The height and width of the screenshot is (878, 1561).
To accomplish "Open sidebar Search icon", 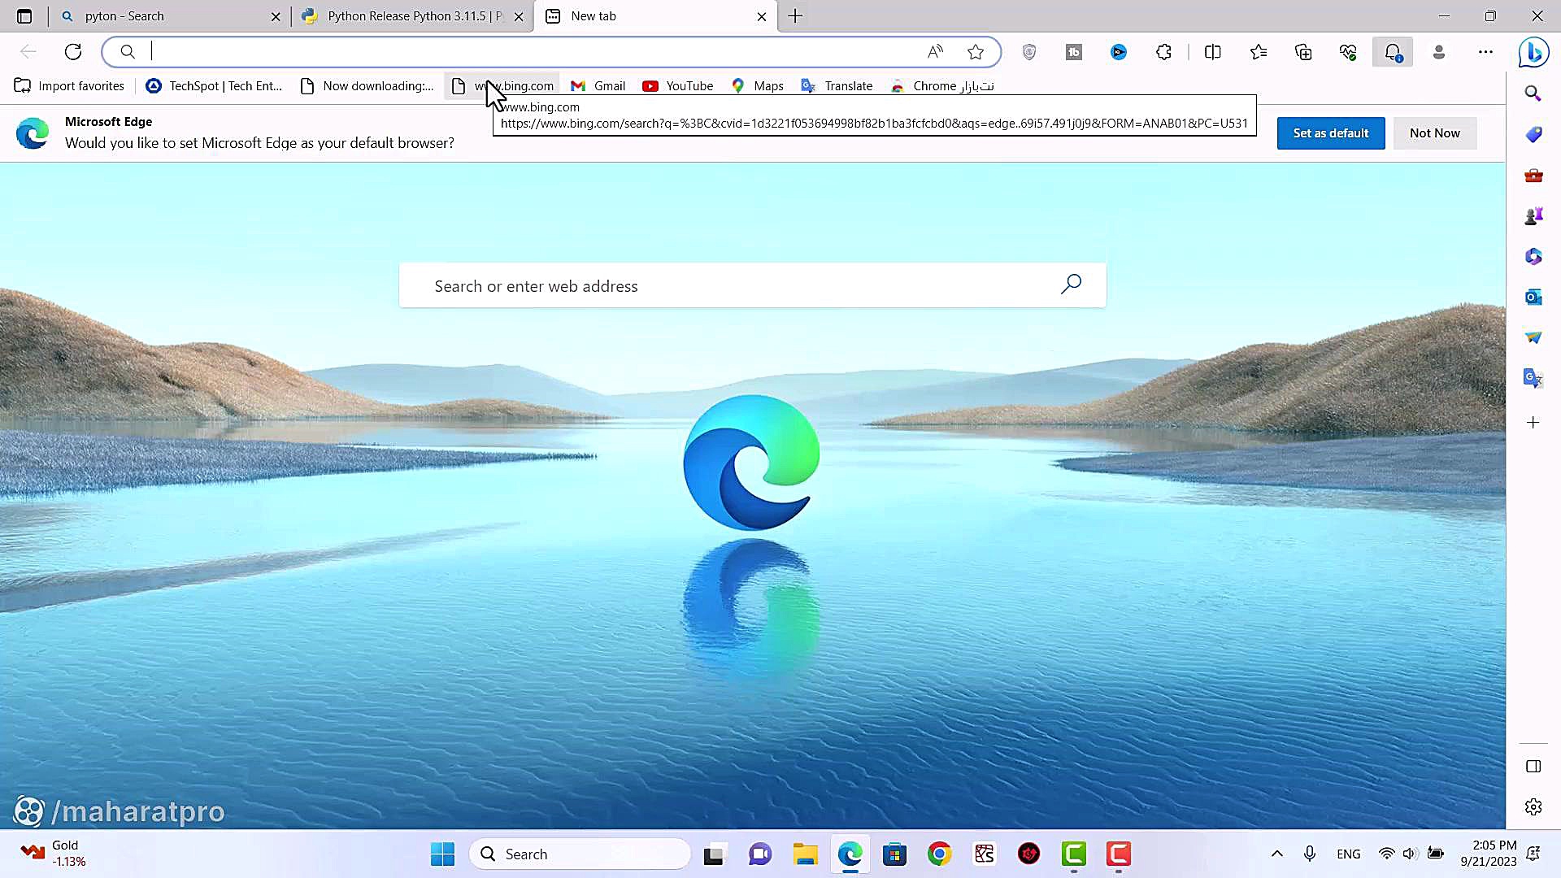I will coord(1533,93).
